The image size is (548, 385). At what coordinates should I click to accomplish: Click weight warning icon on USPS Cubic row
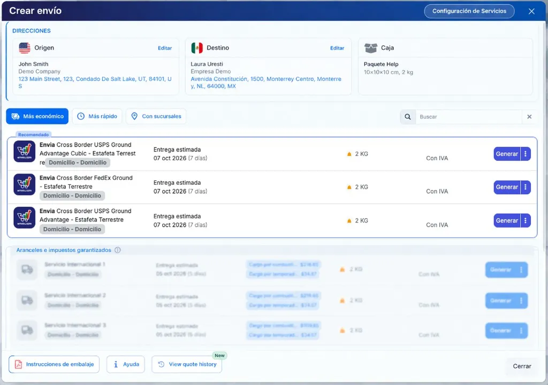[x=349, y=154]
